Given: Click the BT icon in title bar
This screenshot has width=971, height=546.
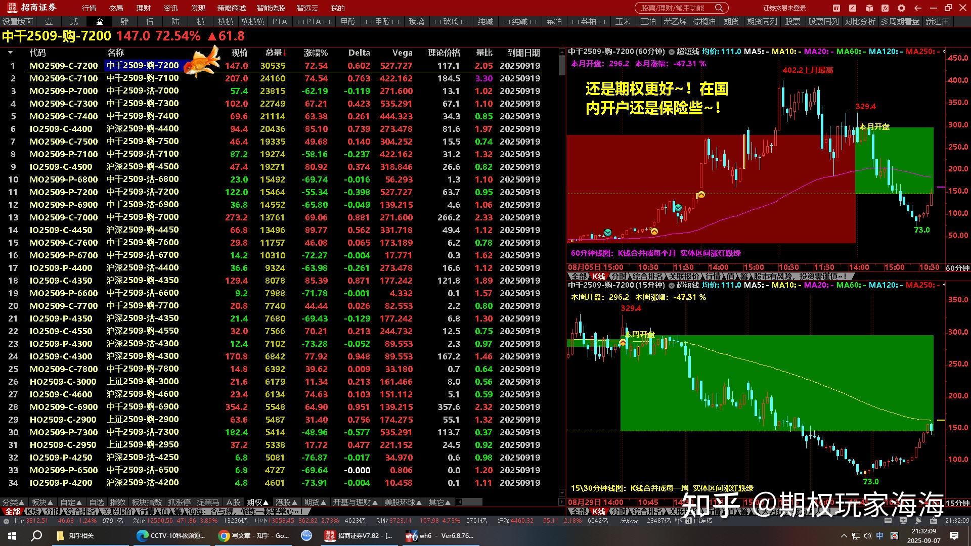Looking at the screenshot, I should point(836,8).
